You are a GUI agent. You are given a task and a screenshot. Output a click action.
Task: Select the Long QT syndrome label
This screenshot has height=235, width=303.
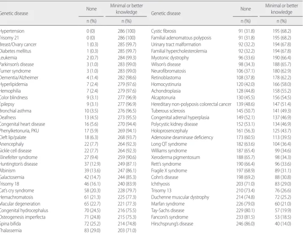[169, 144]
